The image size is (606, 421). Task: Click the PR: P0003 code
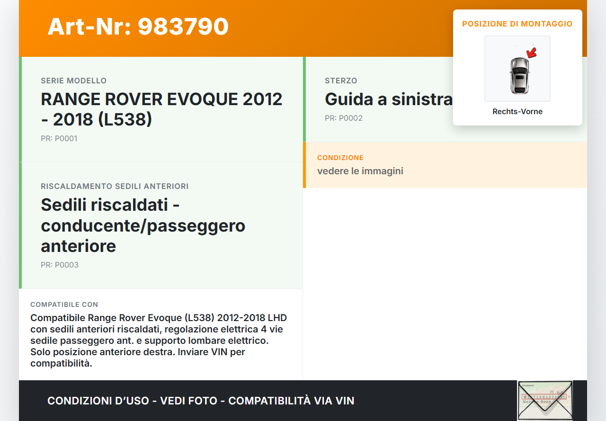60,265
